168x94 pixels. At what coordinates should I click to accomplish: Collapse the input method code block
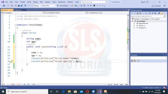(15, 47)
